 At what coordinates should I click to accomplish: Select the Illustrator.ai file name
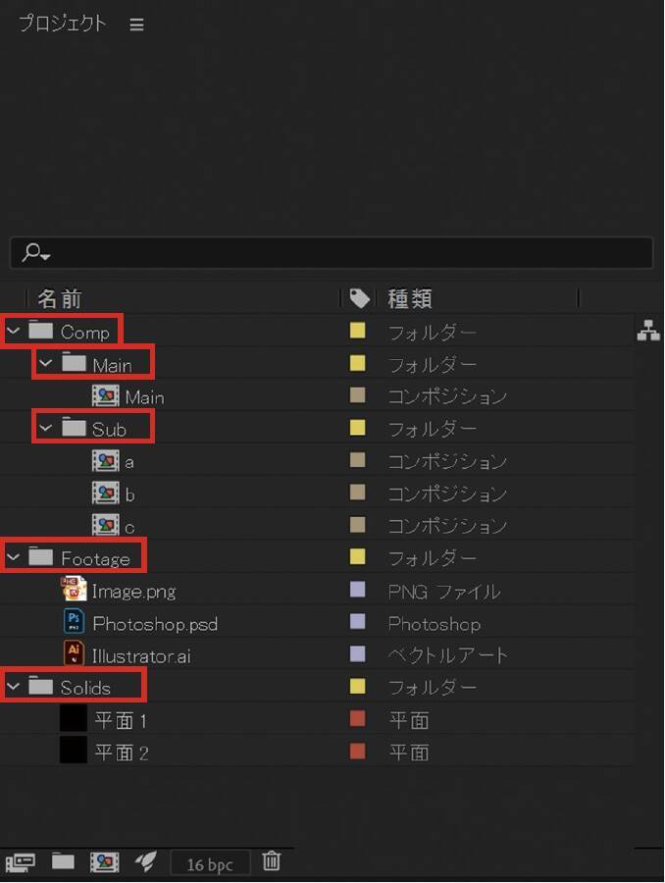point(141,656)
